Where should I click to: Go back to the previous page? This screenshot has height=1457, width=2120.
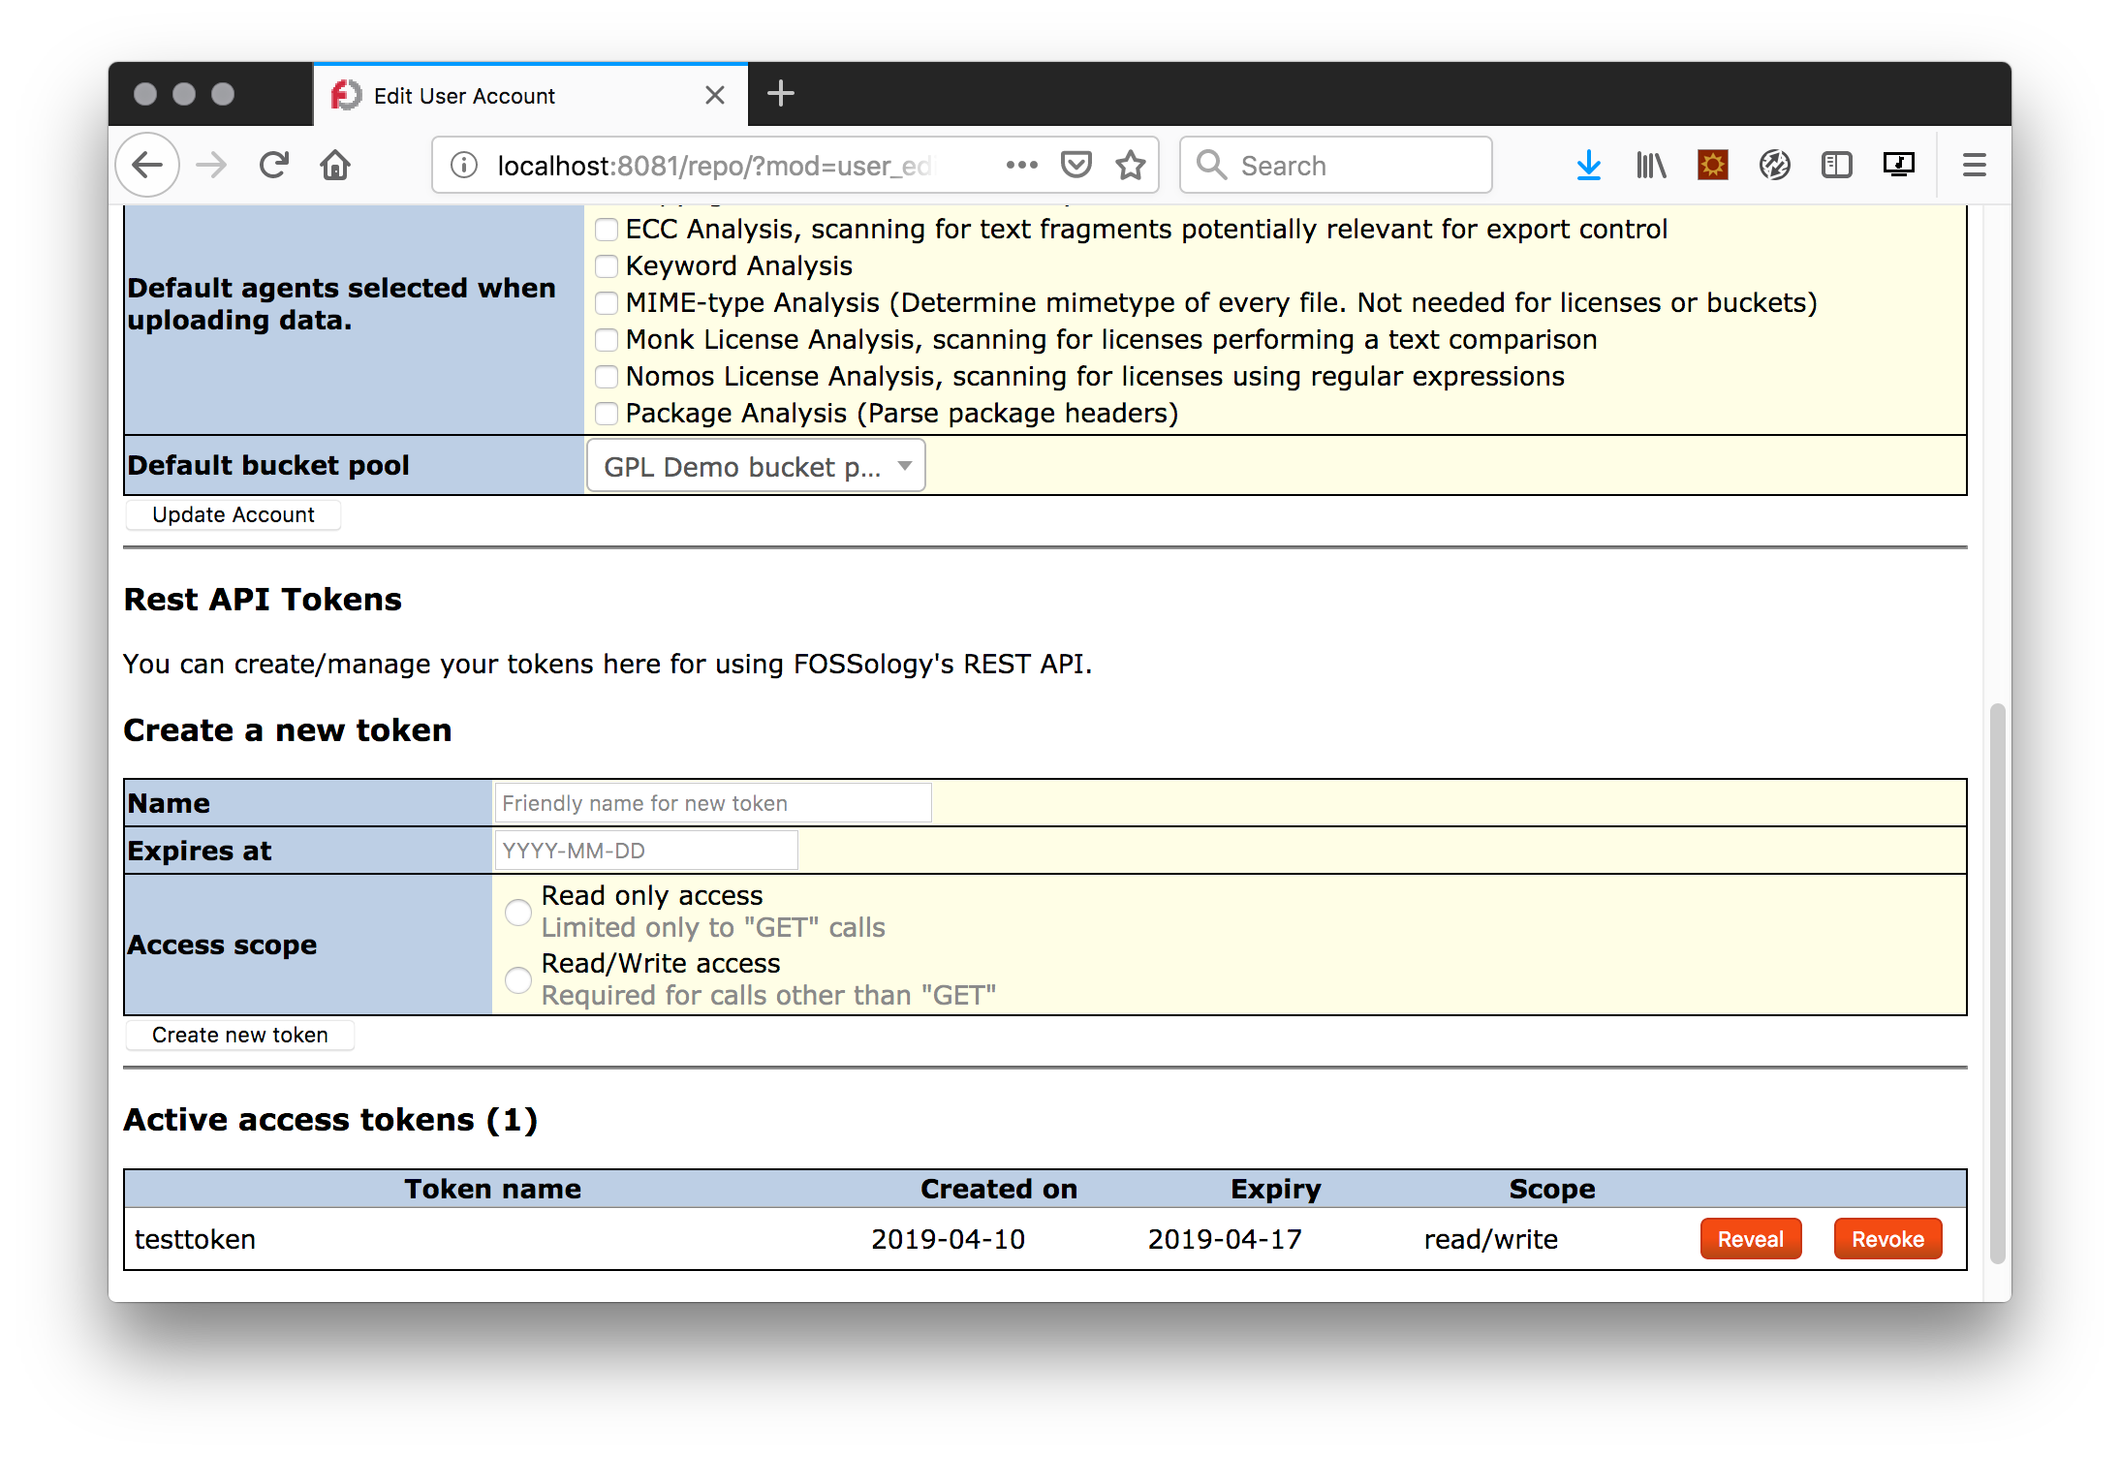[148, 166]
